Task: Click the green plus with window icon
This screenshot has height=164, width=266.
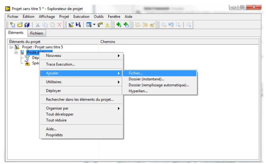Action: click(126, 25)
